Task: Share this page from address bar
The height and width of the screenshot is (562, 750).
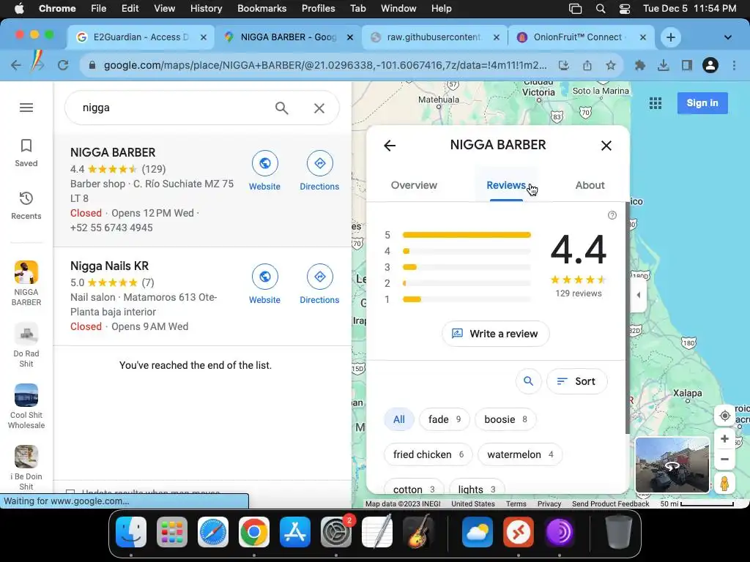Action: tap(587, 65)
